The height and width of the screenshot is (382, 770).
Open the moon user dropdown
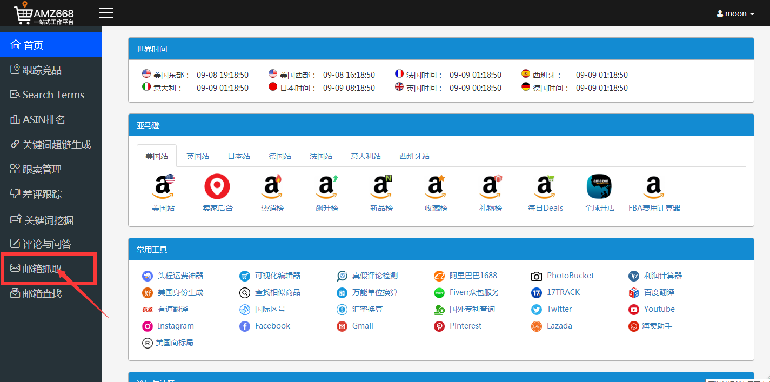click(735, 14)
